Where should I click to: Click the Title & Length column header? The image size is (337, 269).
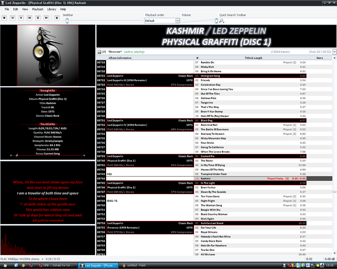pos(254,58)
